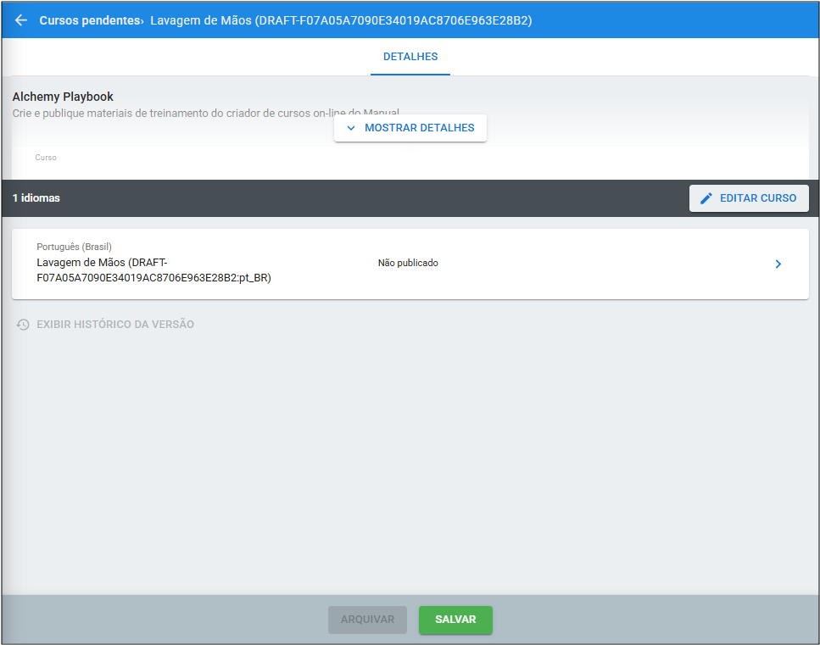This screenshot has height=645, width=820.
Task: Click the 1 idiomas label
Action: point(36,198)
